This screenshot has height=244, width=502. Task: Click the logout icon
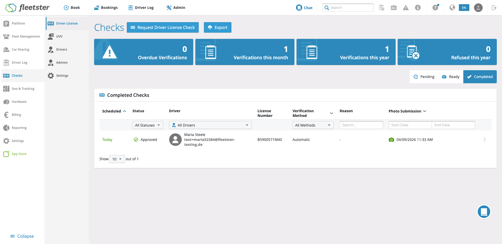[494, 8]
